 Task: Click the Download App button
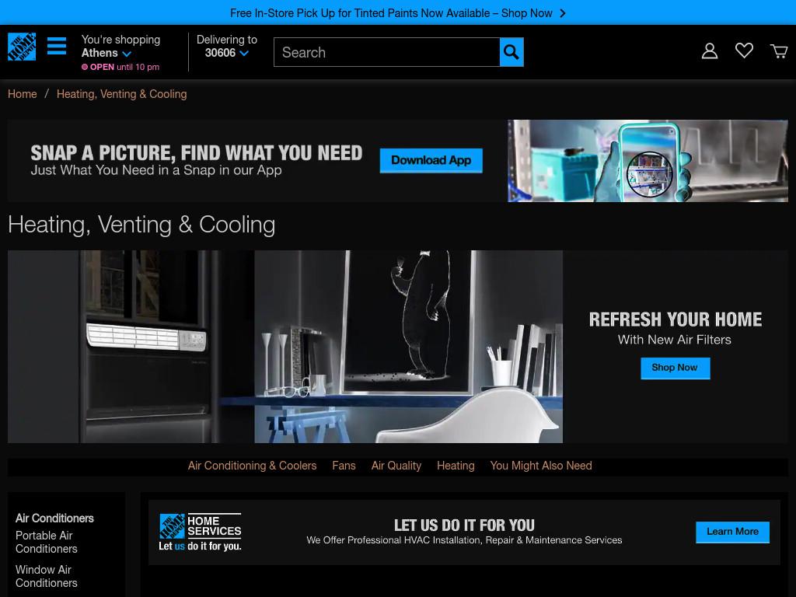pos(431,160)
